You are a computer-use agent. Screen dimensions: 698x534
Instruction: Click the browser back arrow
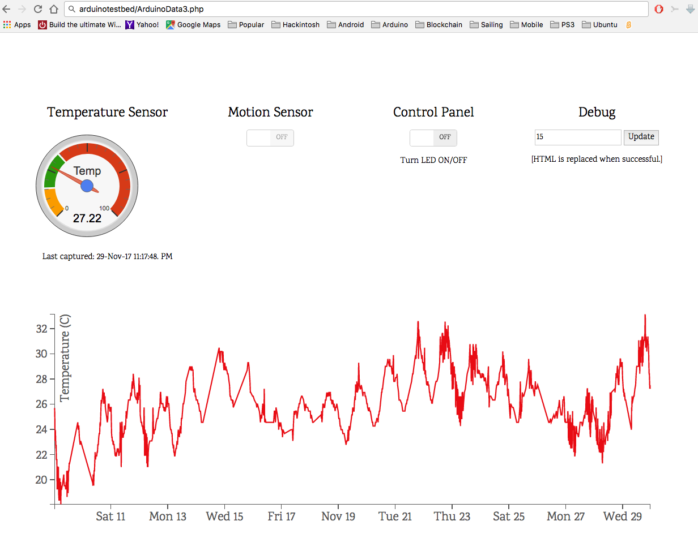[x=7, y=9]
